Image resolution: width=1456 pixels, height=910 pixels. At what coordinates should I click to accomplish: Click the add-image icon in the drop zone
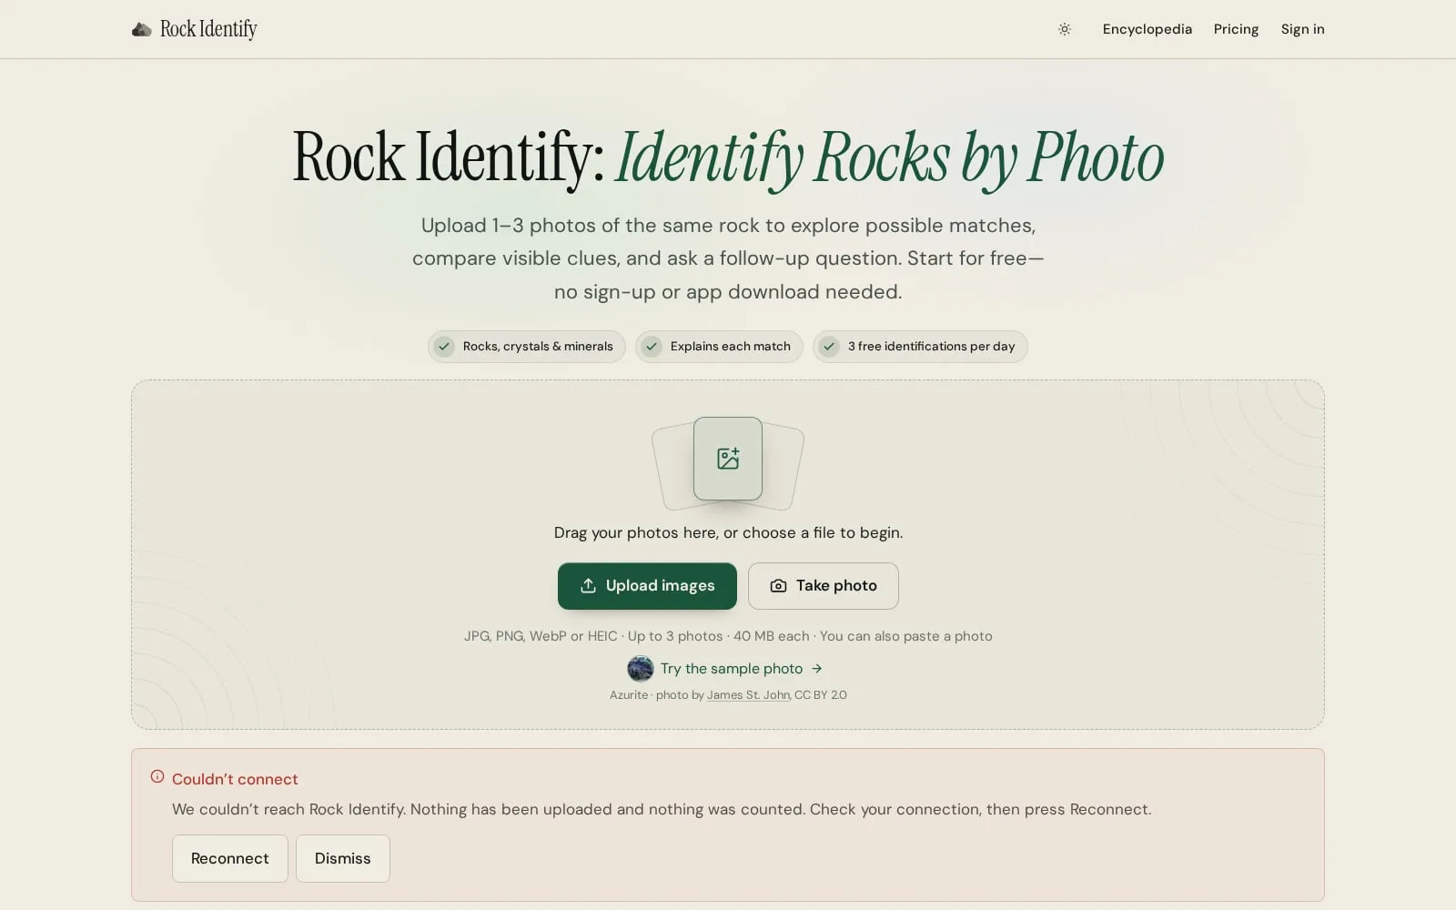pyautogui.click(x=728, y=459)
